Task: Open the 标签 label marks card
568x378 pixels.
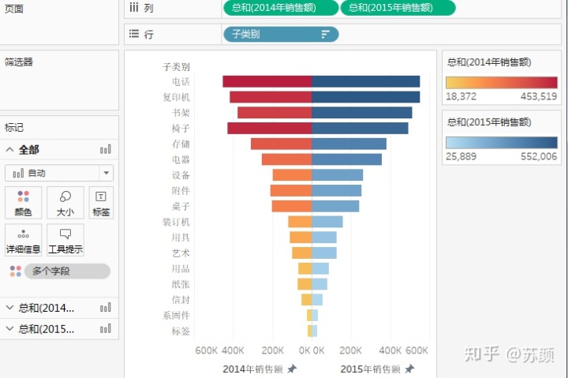Action: [x=101, y=203]
